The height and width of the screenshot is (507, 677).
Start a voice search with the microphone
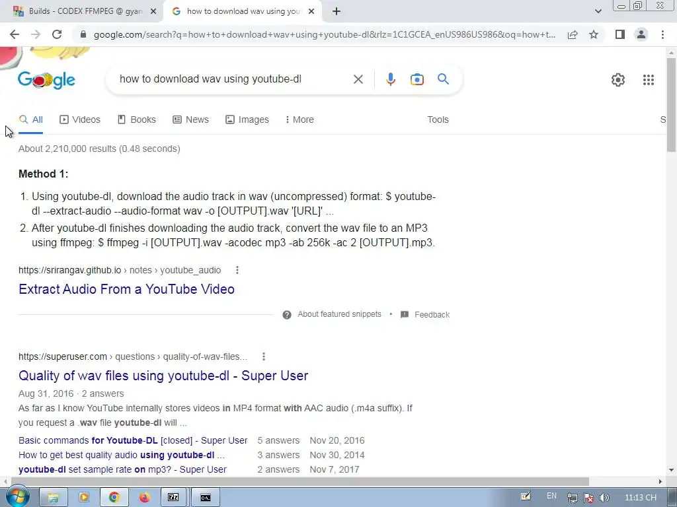coord(390,79)
